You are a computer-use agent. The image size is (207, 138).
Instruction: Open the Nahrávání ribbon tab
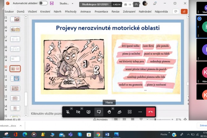[x=145, y=12]
